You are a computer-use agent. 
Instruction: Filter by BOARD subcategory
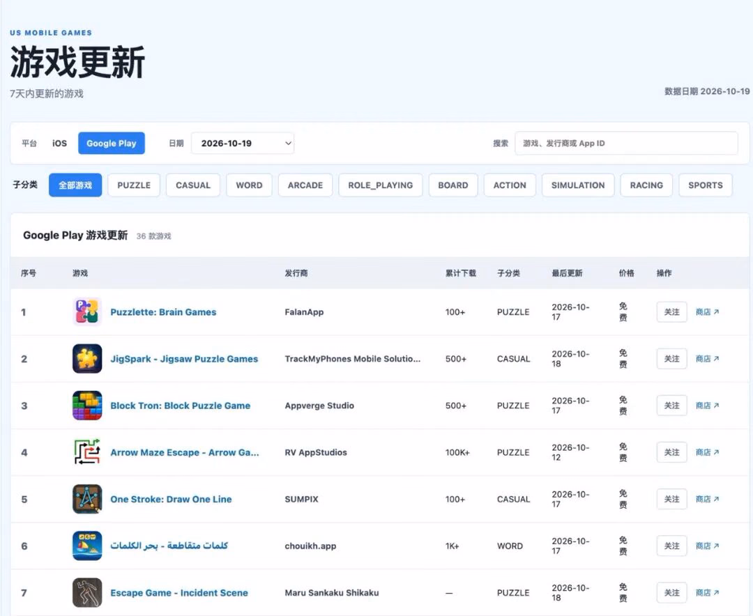click(453, 185)
